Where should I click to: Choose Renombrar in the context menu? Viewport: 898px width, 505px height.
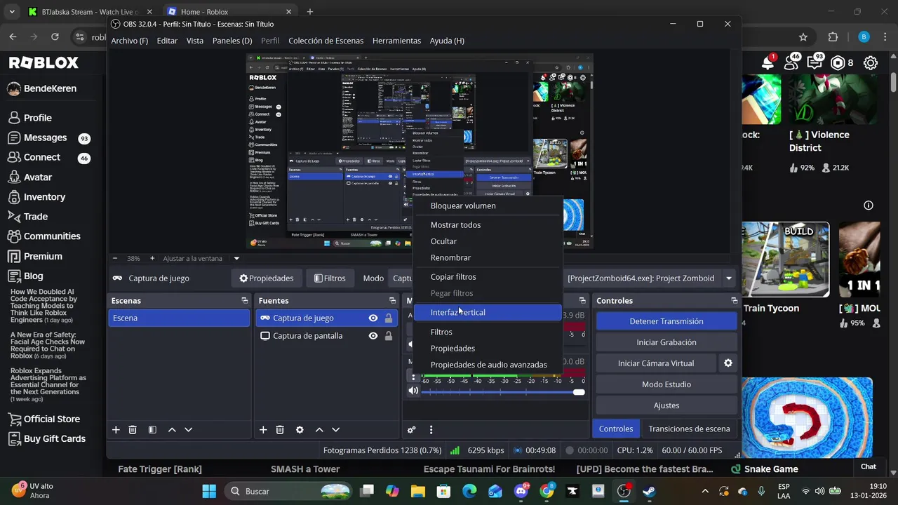(x=488, y=257)
